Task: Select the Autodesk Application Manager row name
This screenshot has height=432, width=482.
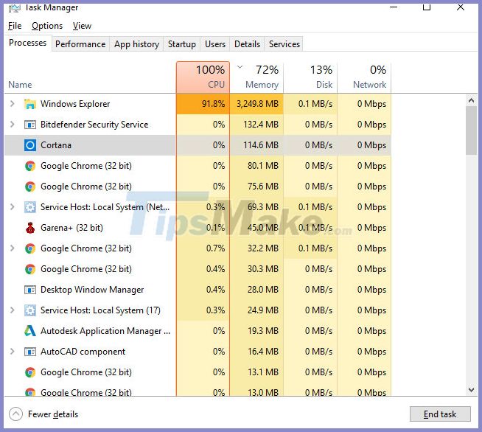Action: point(105,331)
